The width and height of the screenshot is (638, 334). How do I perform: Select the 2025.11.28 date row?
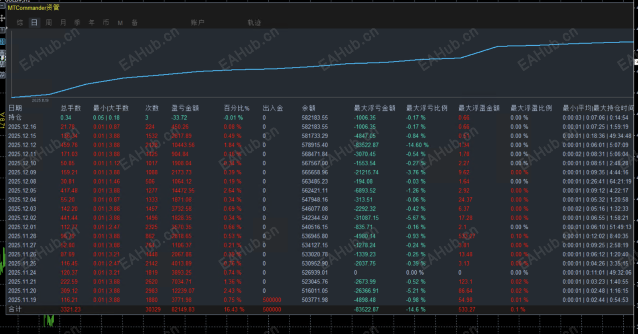tap(22, 236)
